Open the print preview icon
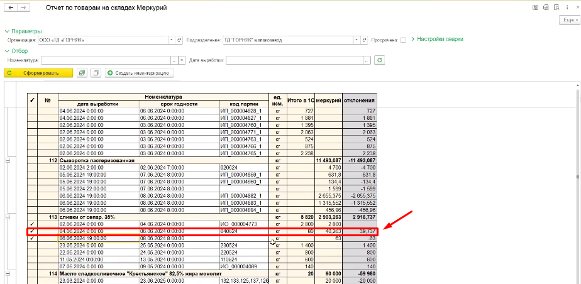This screenshot has height=284, width=581. click(556, 8)
